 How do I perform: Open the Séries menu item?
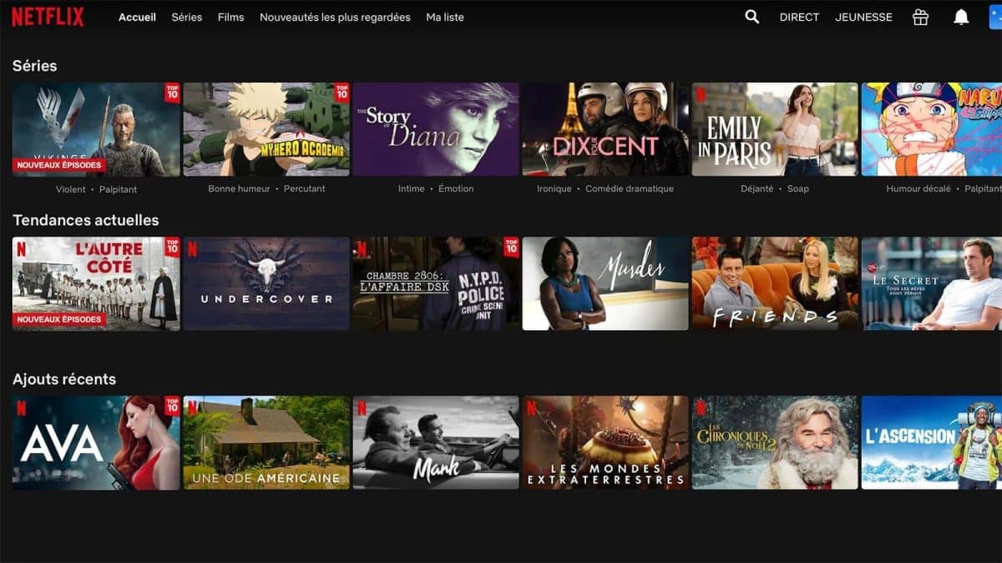tap(187, 17)
